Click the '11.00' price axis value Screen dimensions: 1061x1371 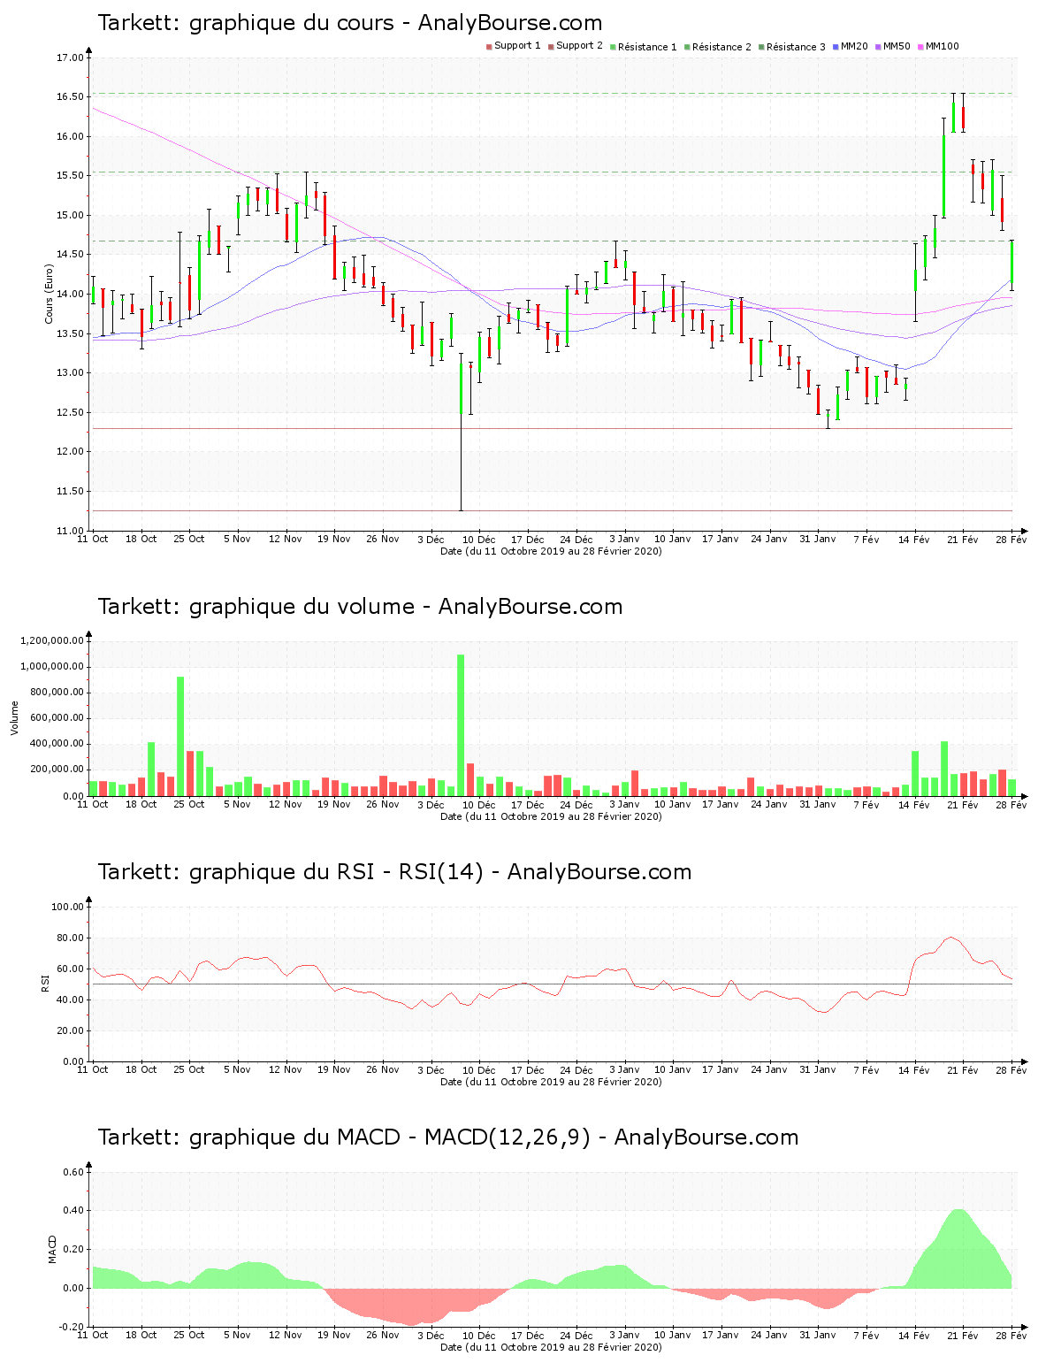point(70,531)
